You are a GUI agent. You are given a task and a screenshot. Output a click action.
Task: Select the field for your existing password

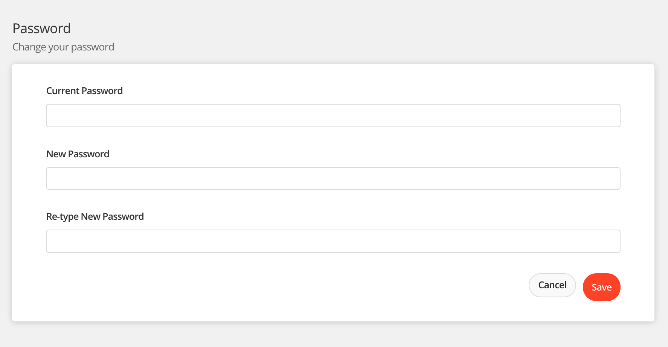[333, 116]
